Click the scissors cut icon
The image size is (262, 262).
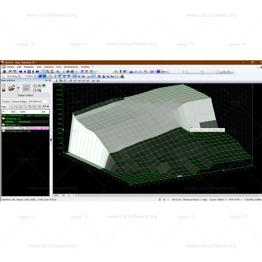(57, 81)
